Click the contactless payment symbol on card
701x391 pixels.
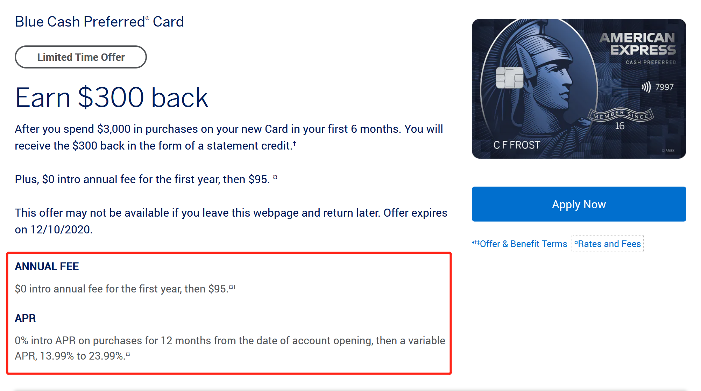(646, 87)
